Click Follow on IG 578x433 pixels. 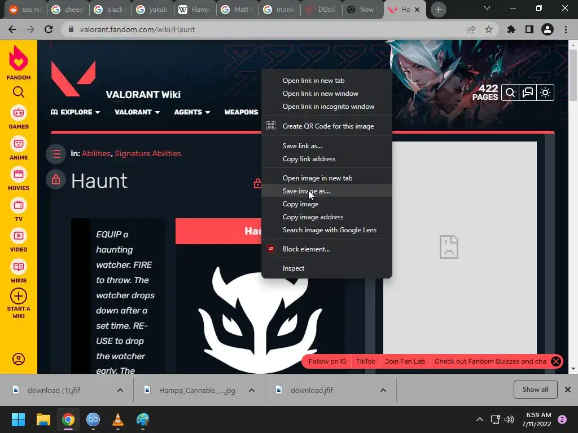327,361
